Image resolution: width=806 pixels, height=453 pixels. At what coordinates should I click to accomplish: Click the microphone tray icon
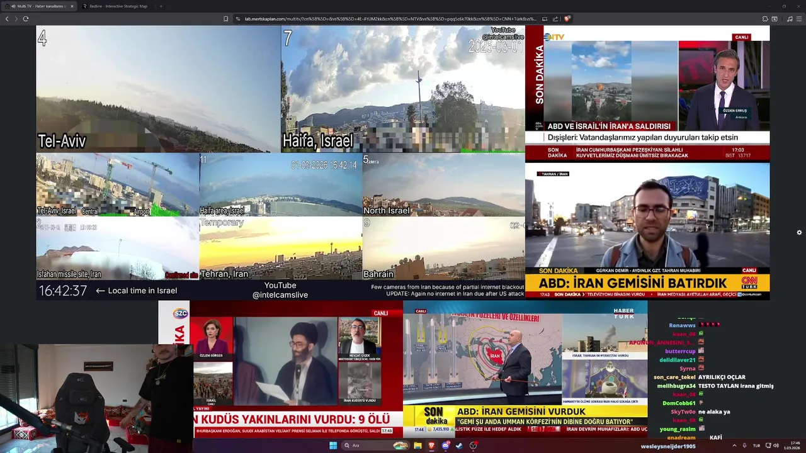point(745,445)
